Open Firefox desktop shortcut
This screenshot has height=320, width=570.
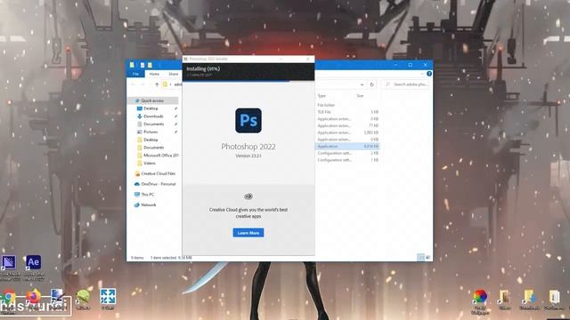click(34, 300)
